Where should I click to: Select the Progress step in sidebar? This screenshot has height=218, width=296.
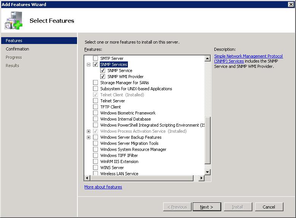(14, 57)
